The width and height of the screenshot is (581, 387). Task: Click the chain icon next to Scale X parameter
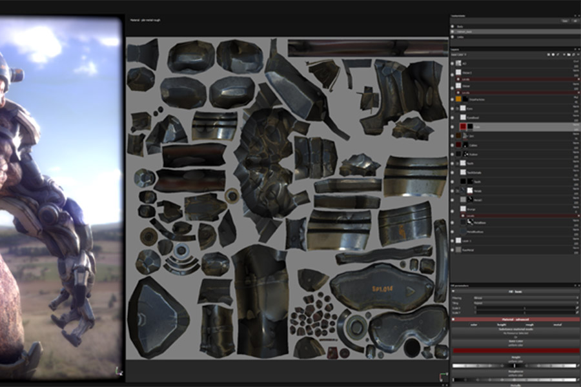(576, 308)
